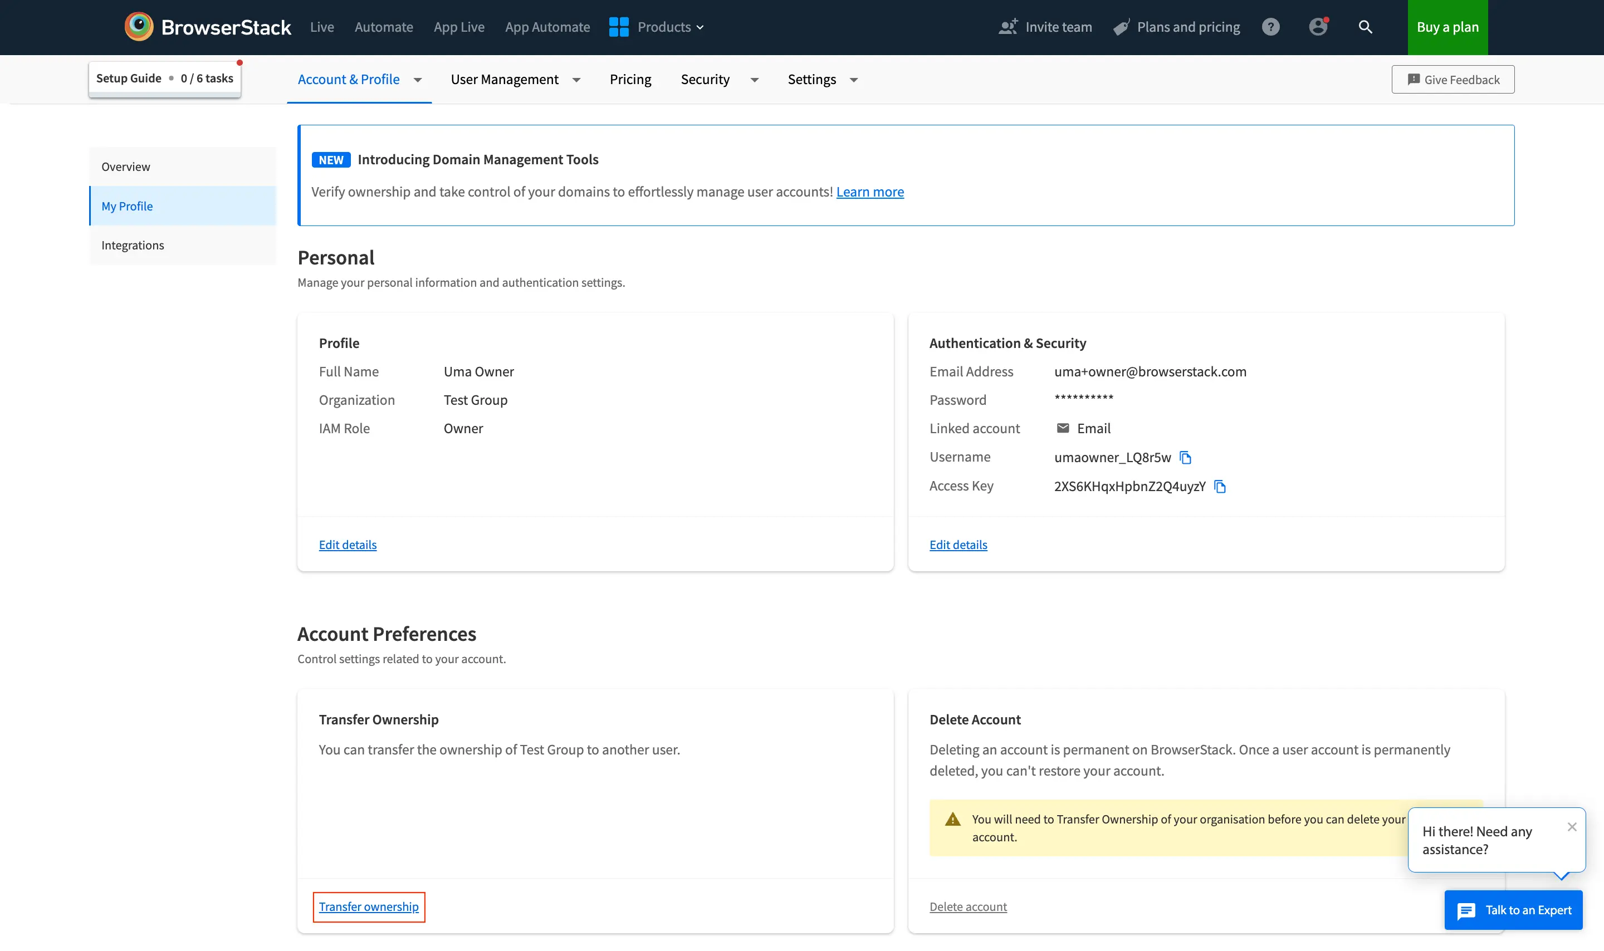Follow the Learn more link
1604x951 pixels.
pos(869,192)
